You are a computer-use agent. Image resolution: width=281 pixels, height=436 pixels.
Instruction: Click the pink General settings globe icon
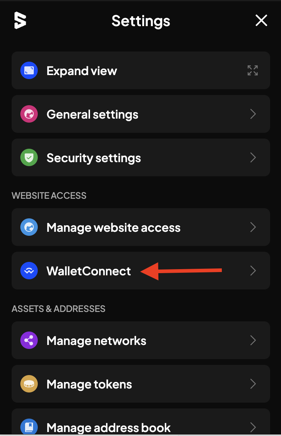(29, 114)
